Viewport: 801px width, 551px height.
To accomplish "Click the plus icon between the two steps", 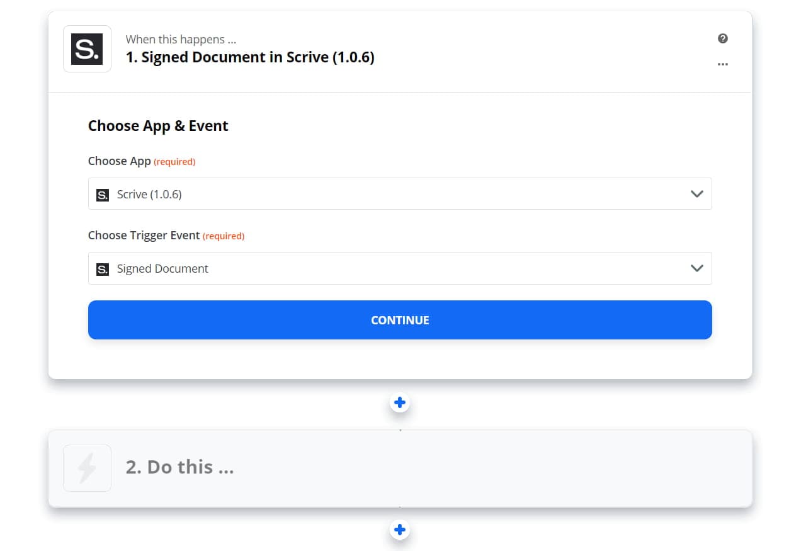I will (x=400, y=402).
